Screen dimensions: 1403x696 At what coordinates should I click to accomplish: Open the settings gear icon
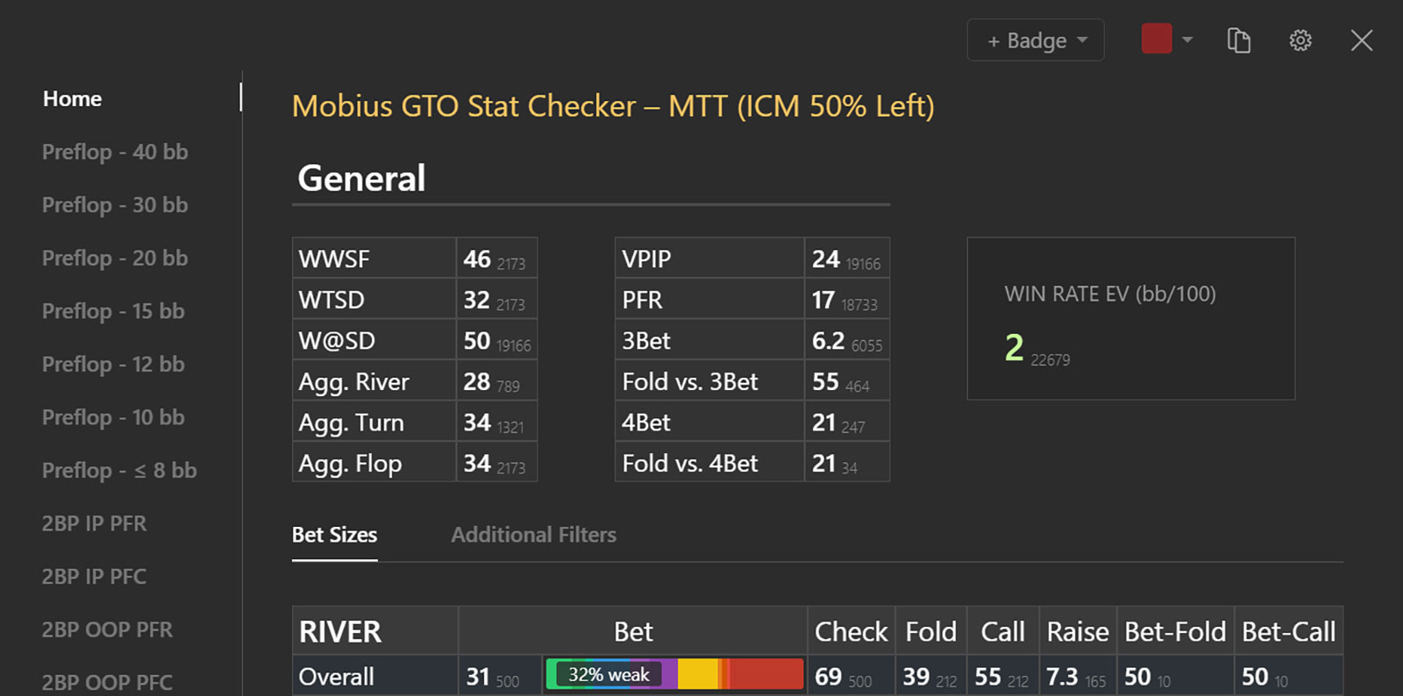(x=1300, y=40)
